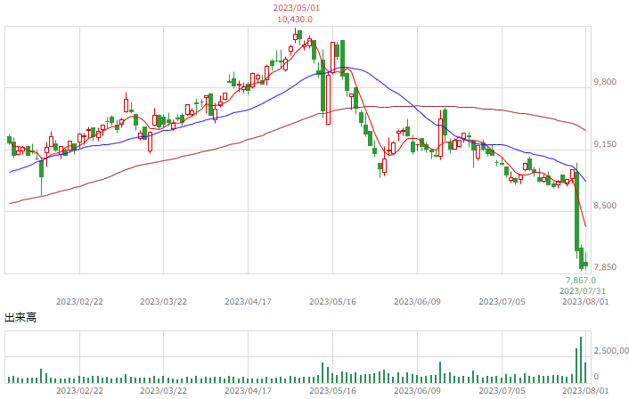
Task: Click the tallest volume bar at far right
Action: coord(581,360)
